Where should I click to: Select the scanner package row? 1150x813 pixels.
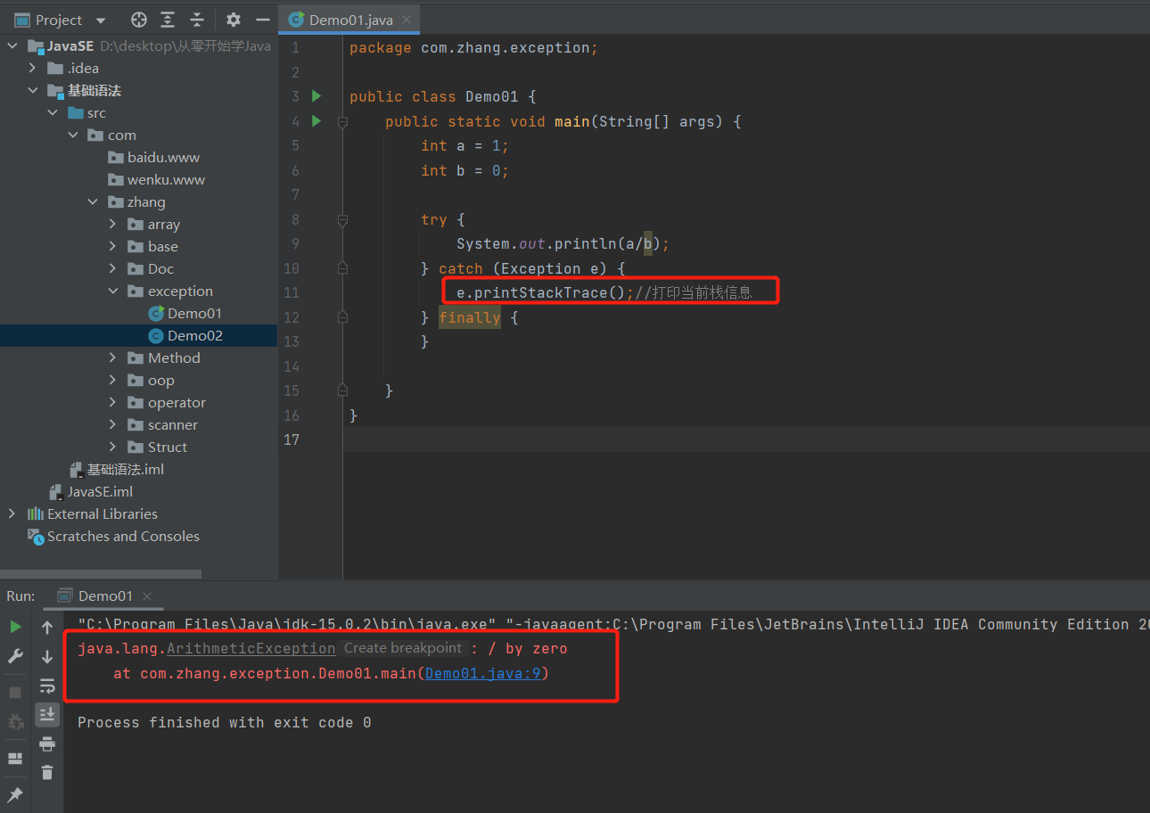pyautogui.click(x=139, y=425)
